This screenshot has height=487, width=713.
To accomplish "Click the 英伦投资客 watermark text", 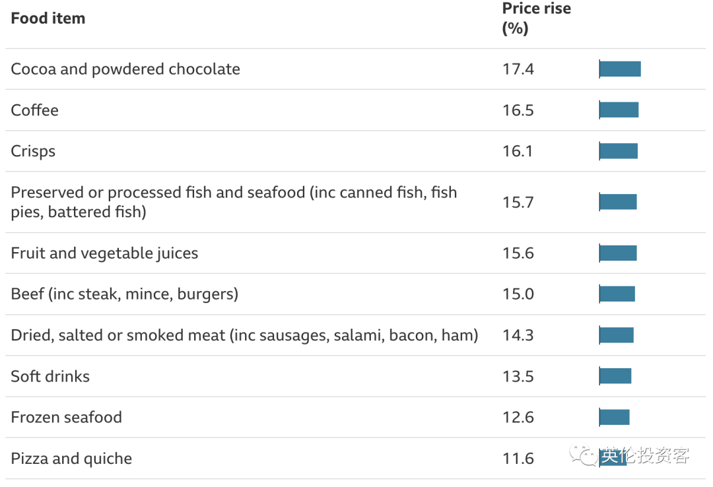I will pyautogui.click(x=646, y=455).
